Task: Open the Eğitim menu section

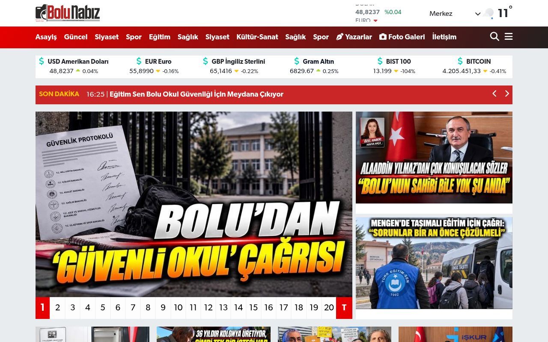Action: click(x=160, y=37)
